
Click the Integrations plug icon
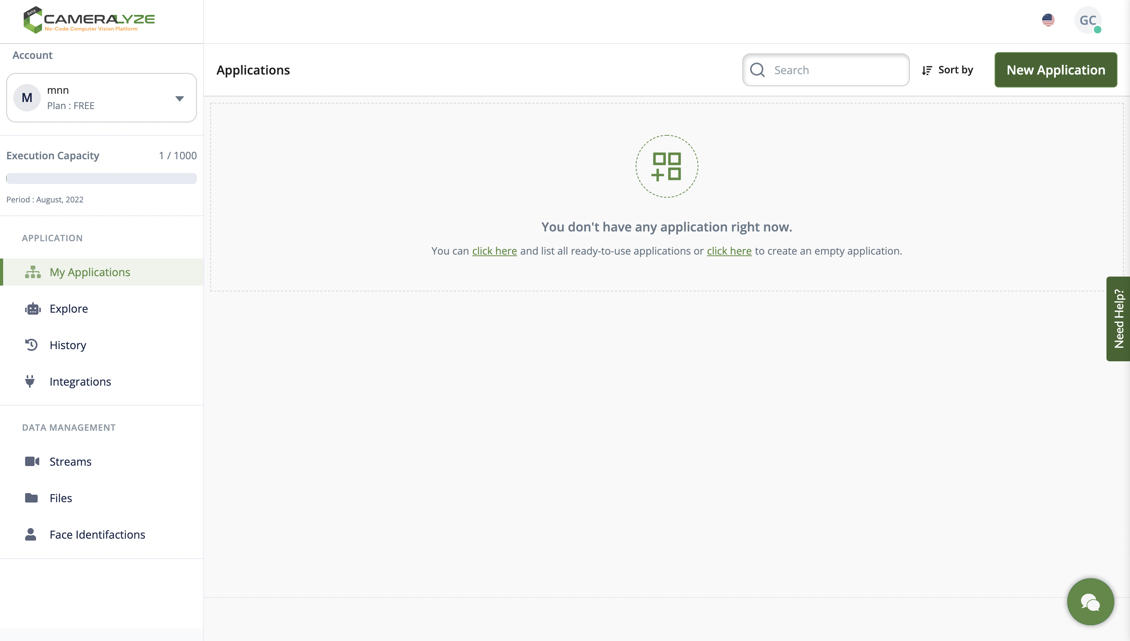[30, 381]
